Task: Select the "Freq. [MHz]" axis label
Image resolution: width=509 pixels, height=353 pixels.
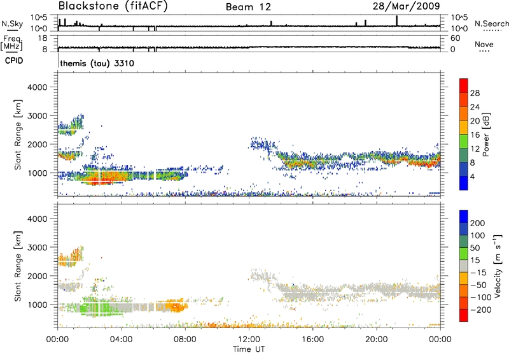Action: [x=12, y=43]
